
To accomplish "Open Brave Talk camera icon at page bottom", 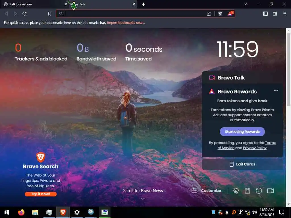I will point(271,191).
